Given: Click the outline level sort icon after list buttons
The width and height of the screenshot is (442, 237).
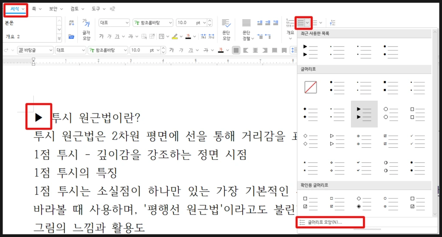Looking at the screenshot, I should coord(333,23).
